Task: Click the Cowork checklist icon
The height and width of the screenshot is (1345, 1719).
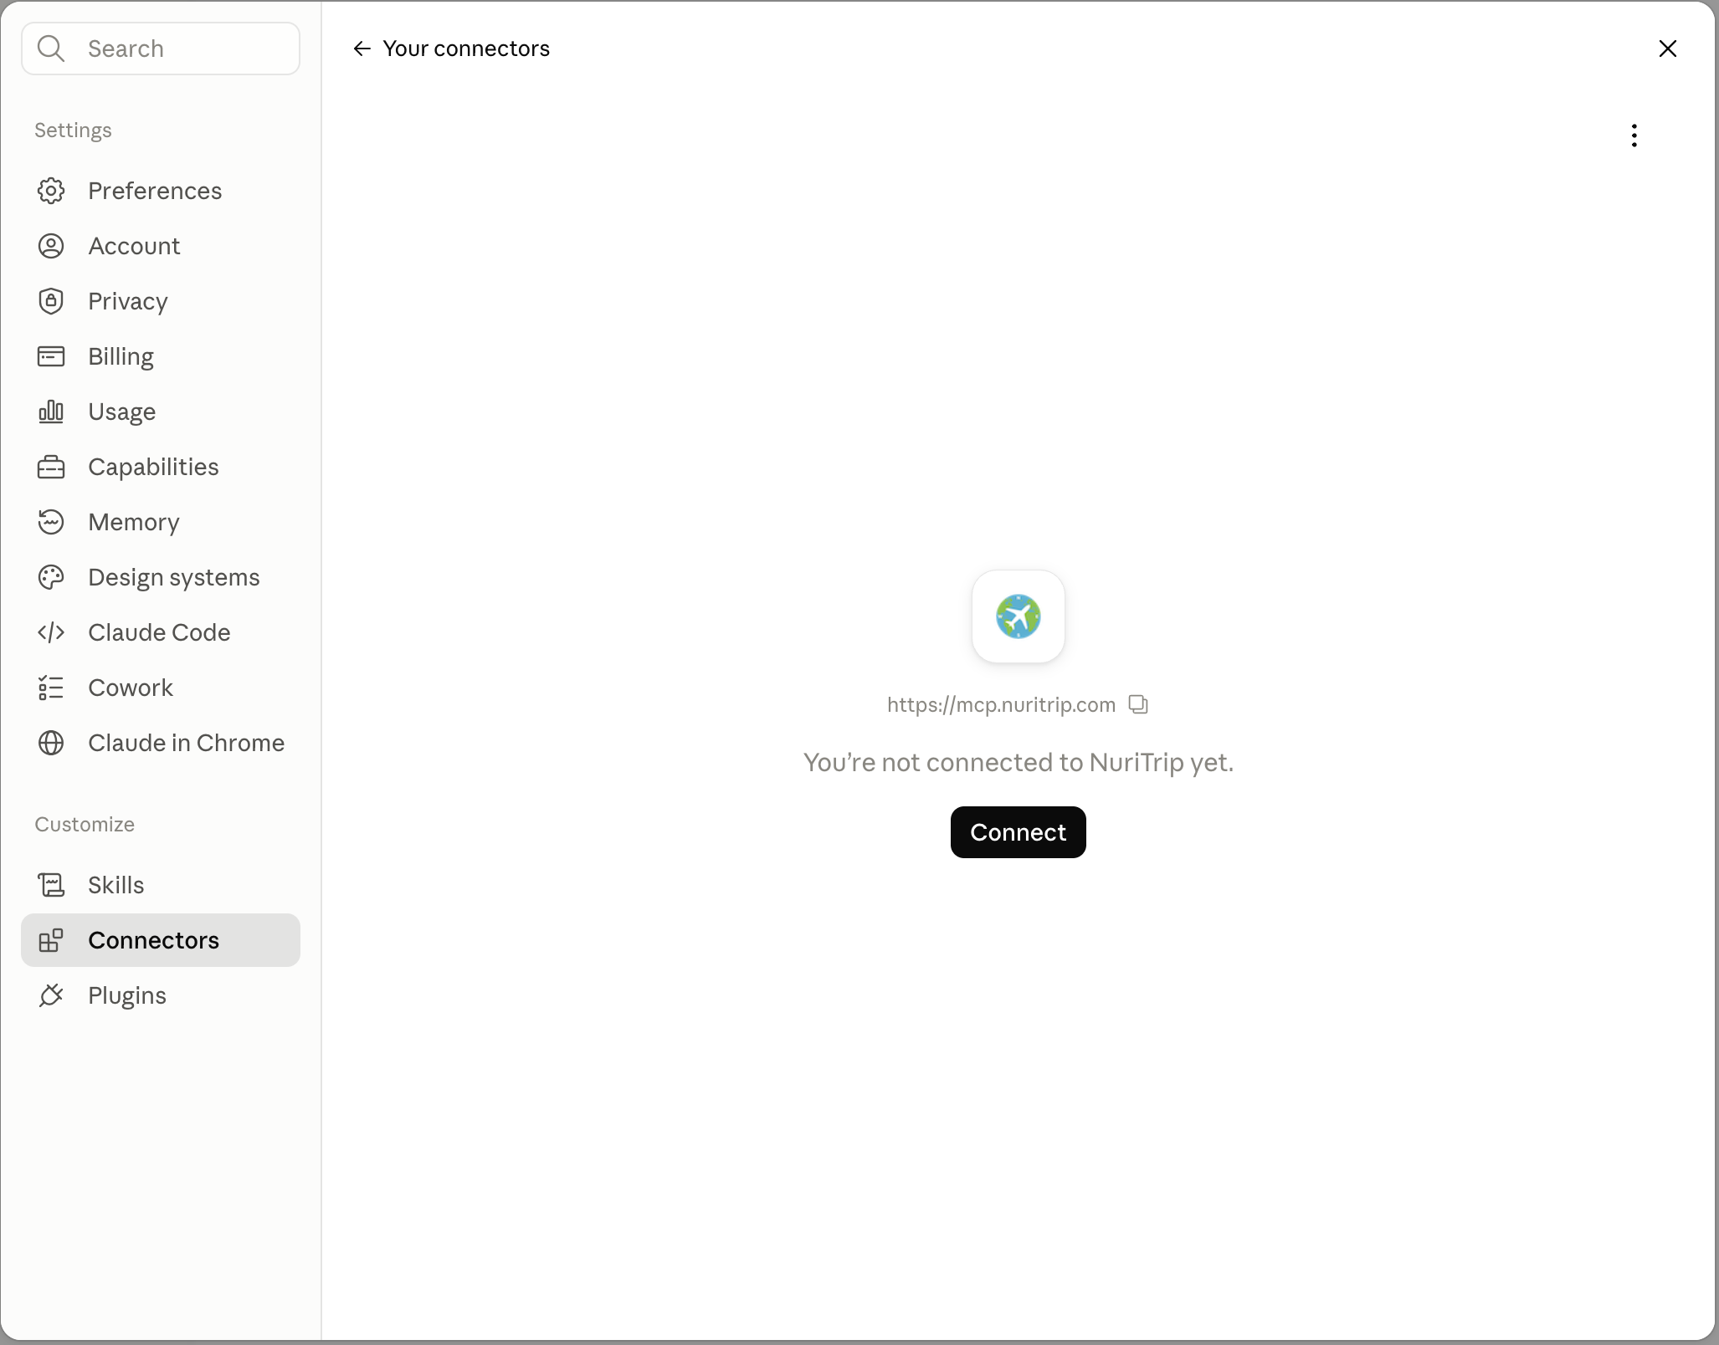Action: 51,688
